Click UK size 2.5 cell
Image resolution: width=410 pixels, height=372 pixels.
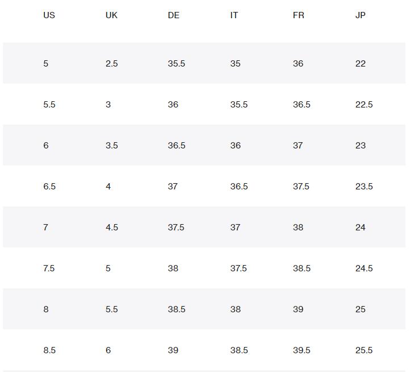pyautogui.click(x=112, y=64)
